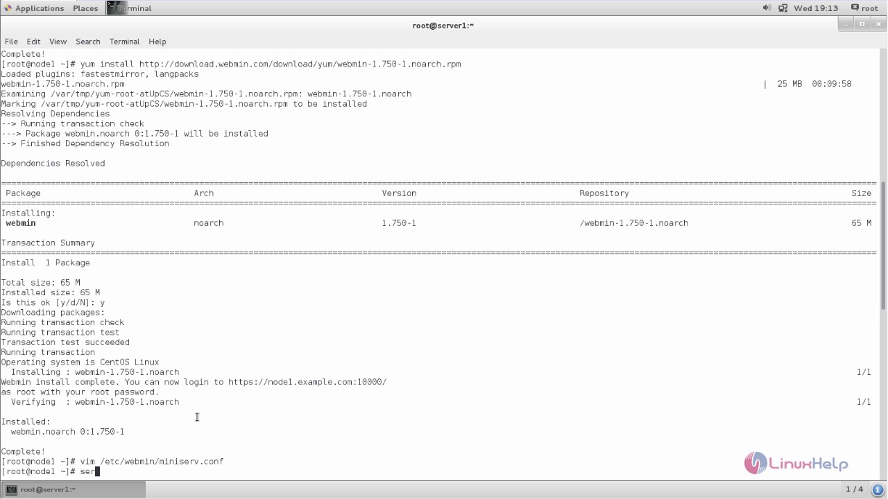Click the '/webmin-1.750-1.noarch' repository cell

coord(634,223)
